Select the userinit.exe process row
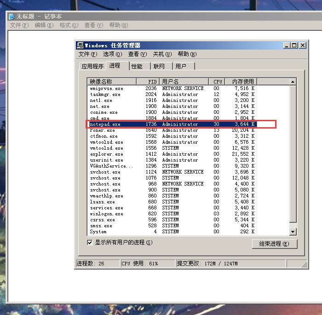This screenshot has height=315, width=322. [172, 160]
